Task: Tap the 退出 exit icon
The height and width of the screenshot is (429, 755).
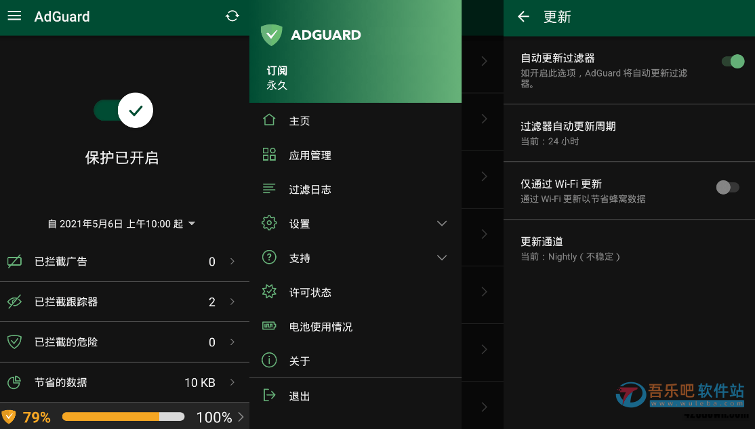Action: pyautogui.click(x=269, y=395)
